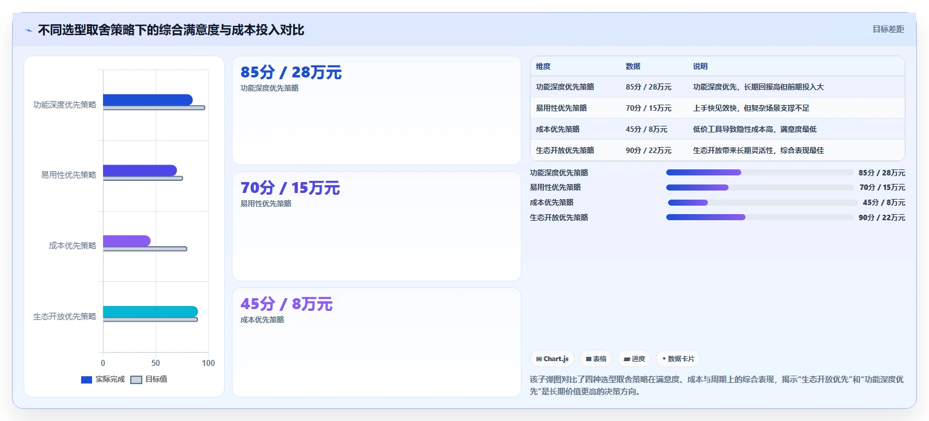Click the note 生态开放带来长期灵活性，综合表现最佳

pyautogui.click(x=758, y=151)
